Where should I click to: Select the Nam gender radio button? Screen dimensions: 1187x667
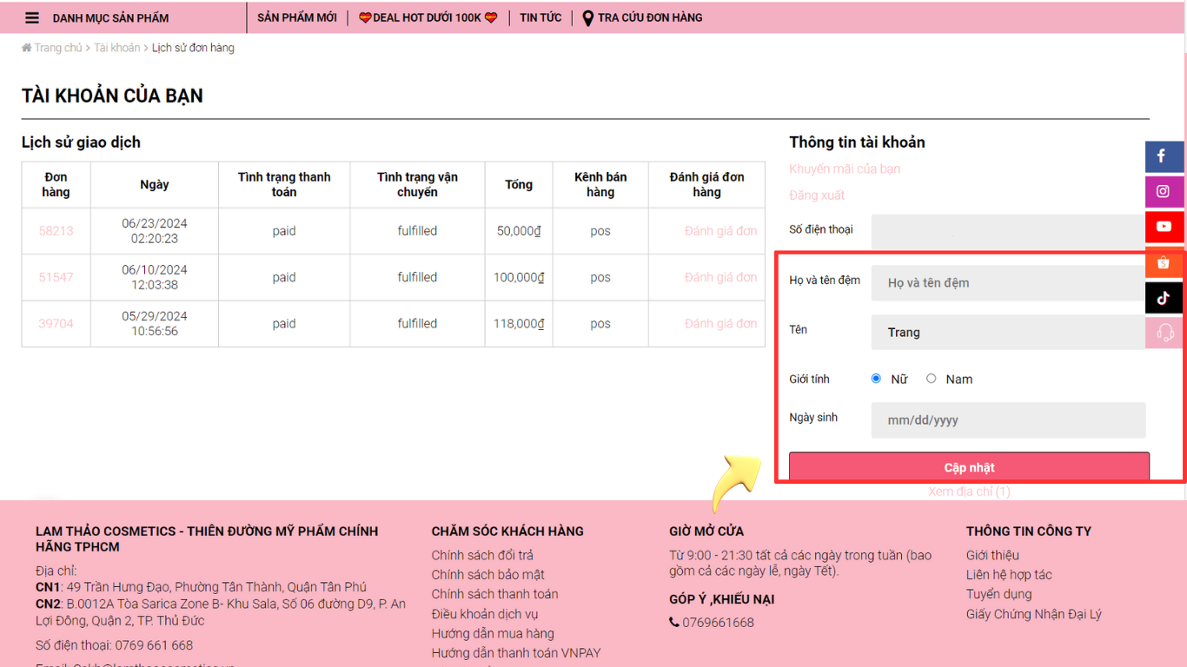[932, 379]
